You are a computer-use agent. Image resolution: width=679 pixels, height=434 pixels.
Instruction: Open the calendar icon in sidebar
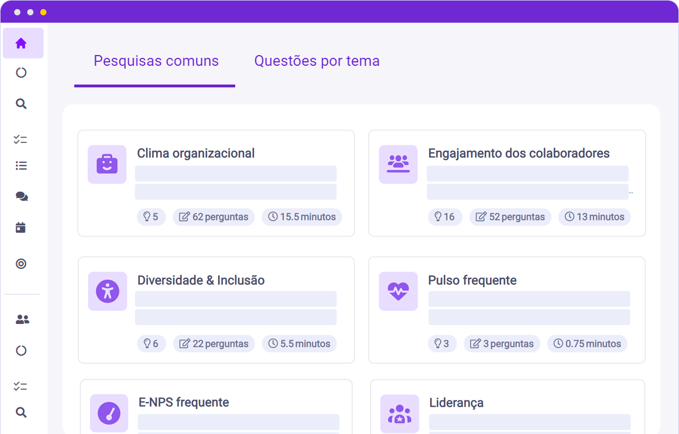click(x=21, y=228)
